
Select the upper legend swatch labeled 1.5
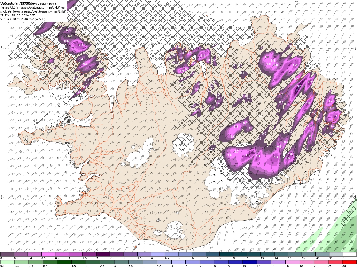[x=89, y=254]
